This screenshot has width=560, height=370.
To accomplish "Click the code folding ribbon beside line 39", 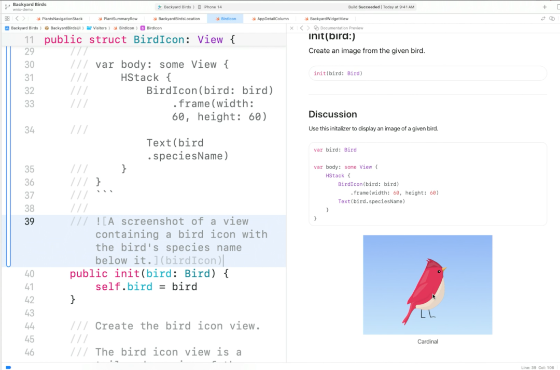I will tap(9, 241).
